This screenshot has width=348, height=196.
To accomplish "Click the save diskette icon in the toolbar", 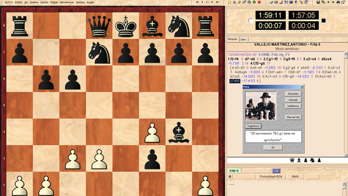I will (x=318, y=2).
